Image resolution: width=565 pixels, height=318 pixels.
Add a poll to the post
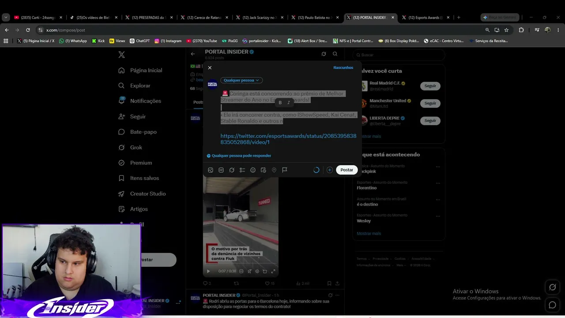(x=242, y=170)
